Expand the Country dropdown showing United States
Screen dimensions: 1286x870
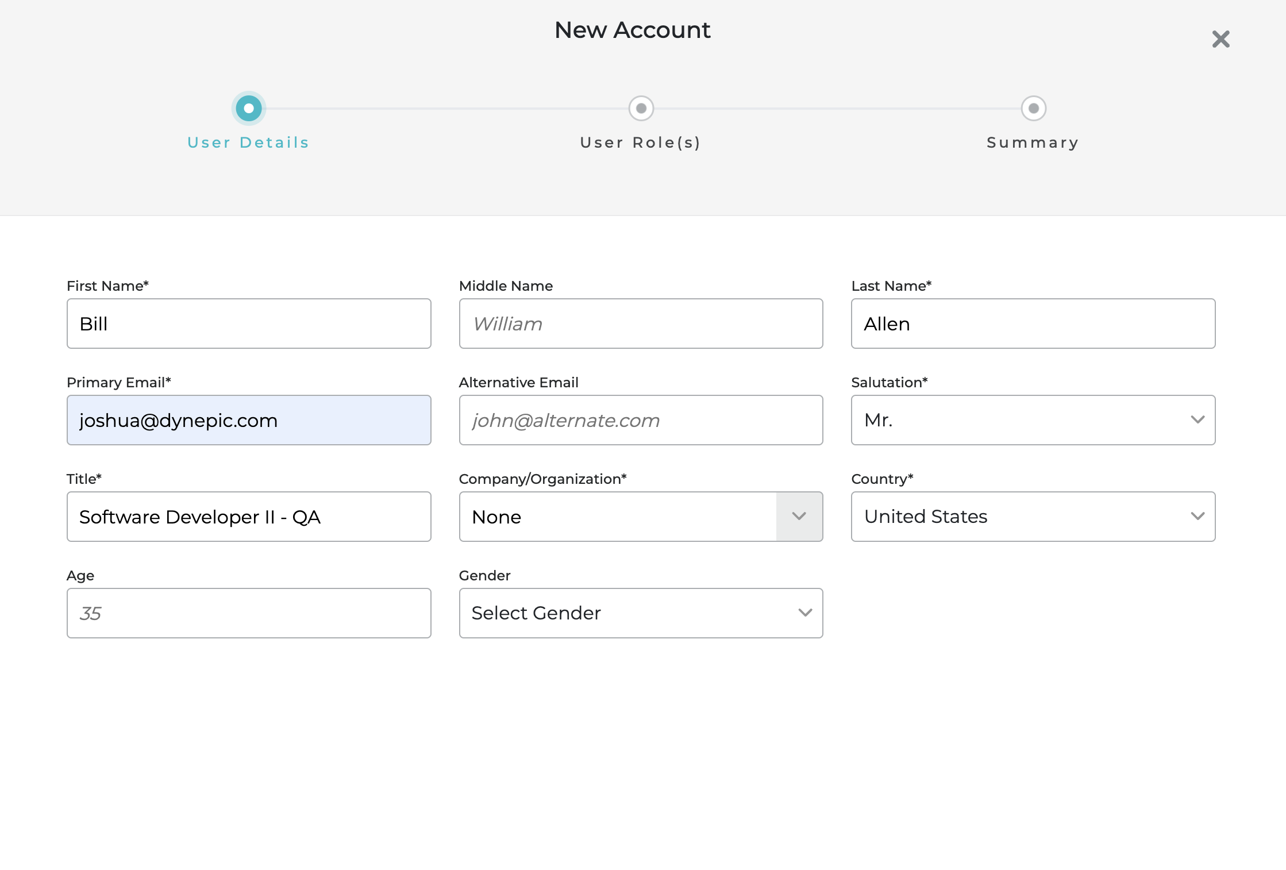coord(1033,517)
